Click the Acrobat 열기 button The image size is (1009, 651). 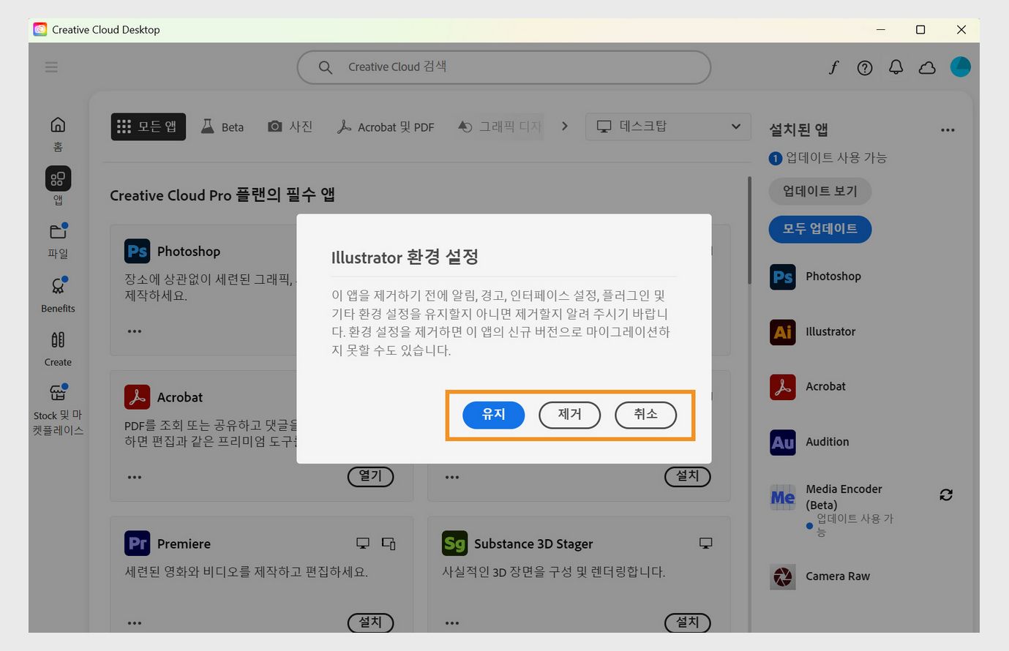370,476
